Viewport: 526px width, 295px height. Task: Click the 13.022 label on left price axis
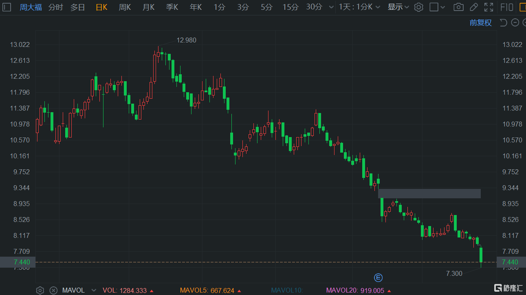(x=20, y=45)
